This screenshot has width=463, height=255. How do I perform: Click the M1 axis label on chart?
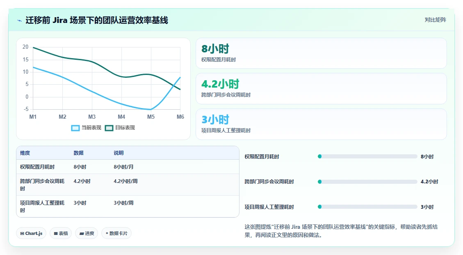point(33,117)
